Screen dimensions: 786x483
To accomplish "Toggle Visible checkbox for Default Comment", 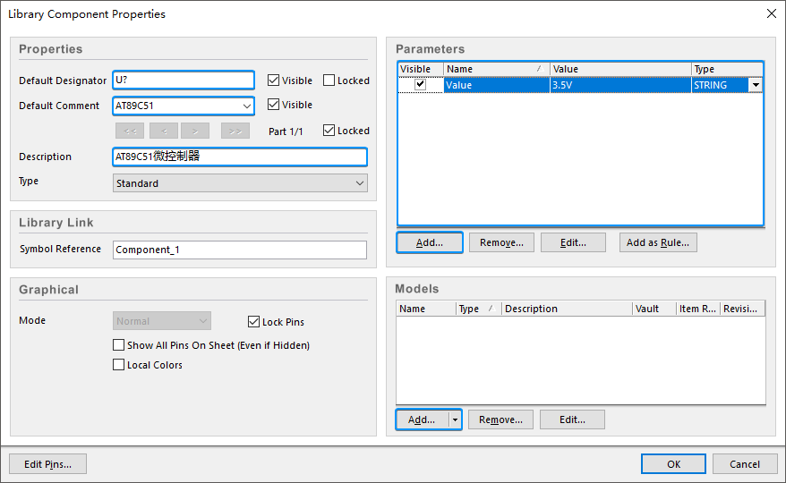I will [x=273, y=105].
